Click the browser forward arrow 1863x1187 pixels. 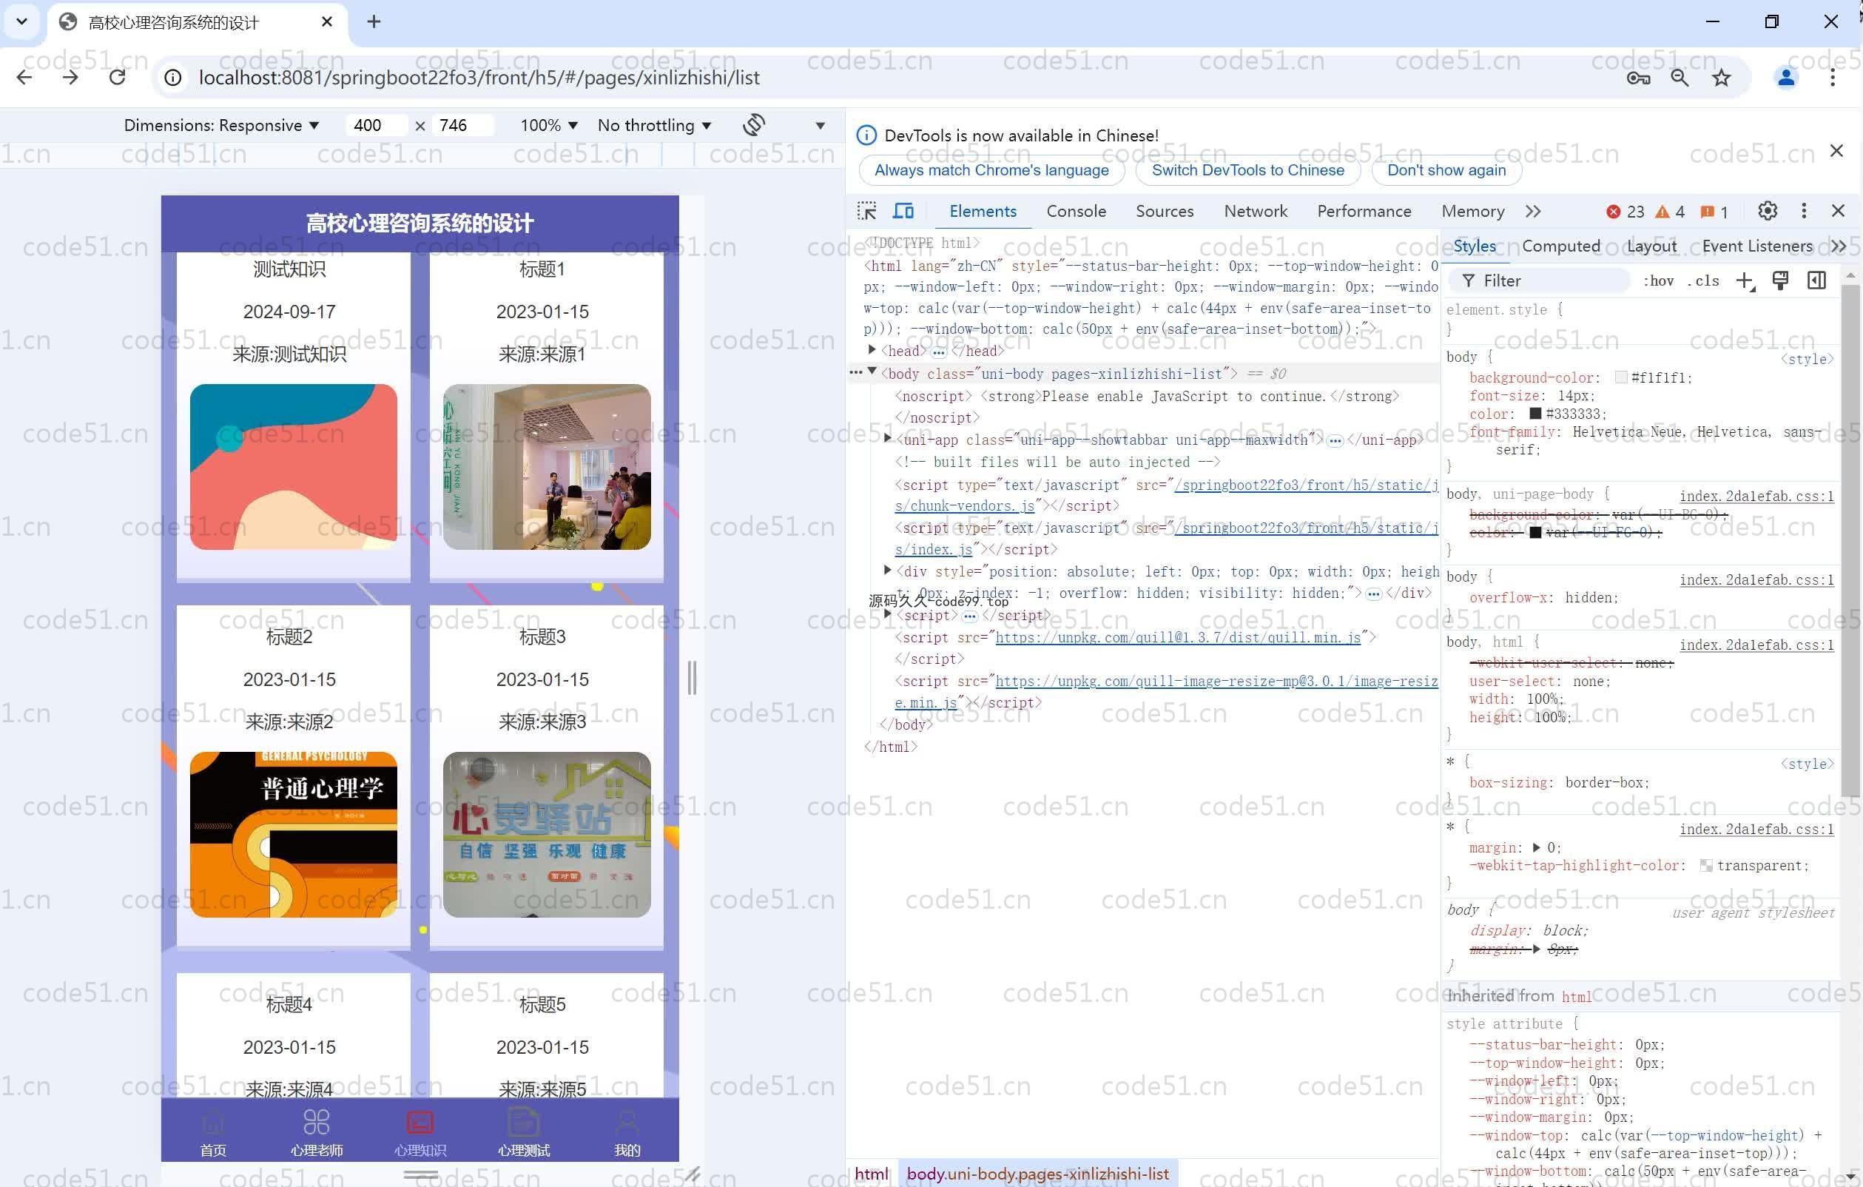pyautogui.click(x=70, y=78)
